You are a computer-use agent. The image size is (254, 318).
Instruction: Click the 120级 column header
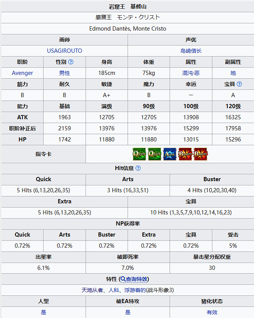pos(233,106)
